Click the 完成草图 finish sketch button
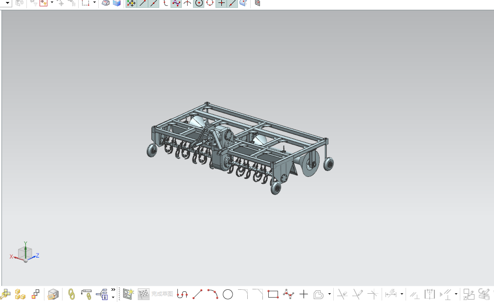The image size is (494, 302). (x=156, y=294)
